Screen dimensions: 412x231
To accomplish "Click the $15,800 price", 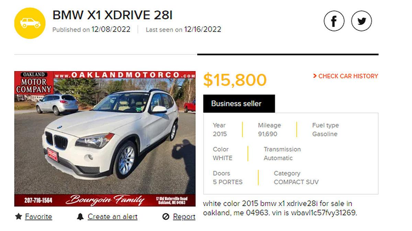I will coord(235,80).
